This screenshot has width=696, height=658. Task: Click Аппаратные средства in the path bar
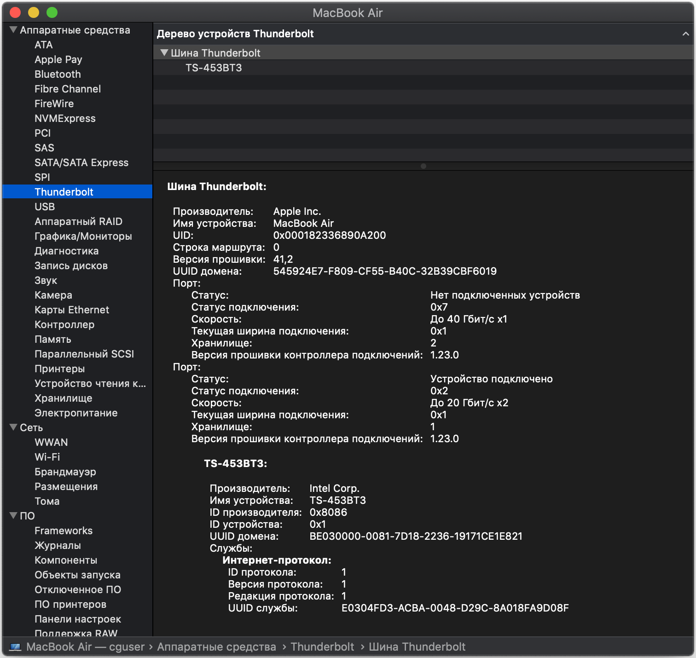click(216, 647)
